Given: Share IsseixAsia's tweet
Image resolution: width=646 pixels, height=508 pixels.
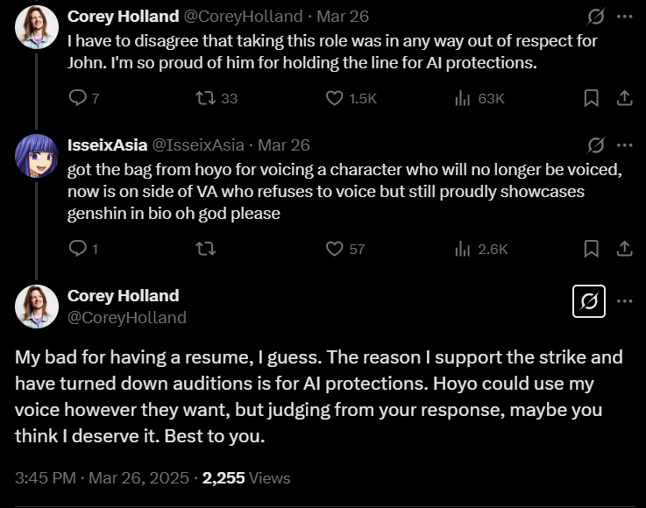Looking at the screenshot, I should pos(625,249).
